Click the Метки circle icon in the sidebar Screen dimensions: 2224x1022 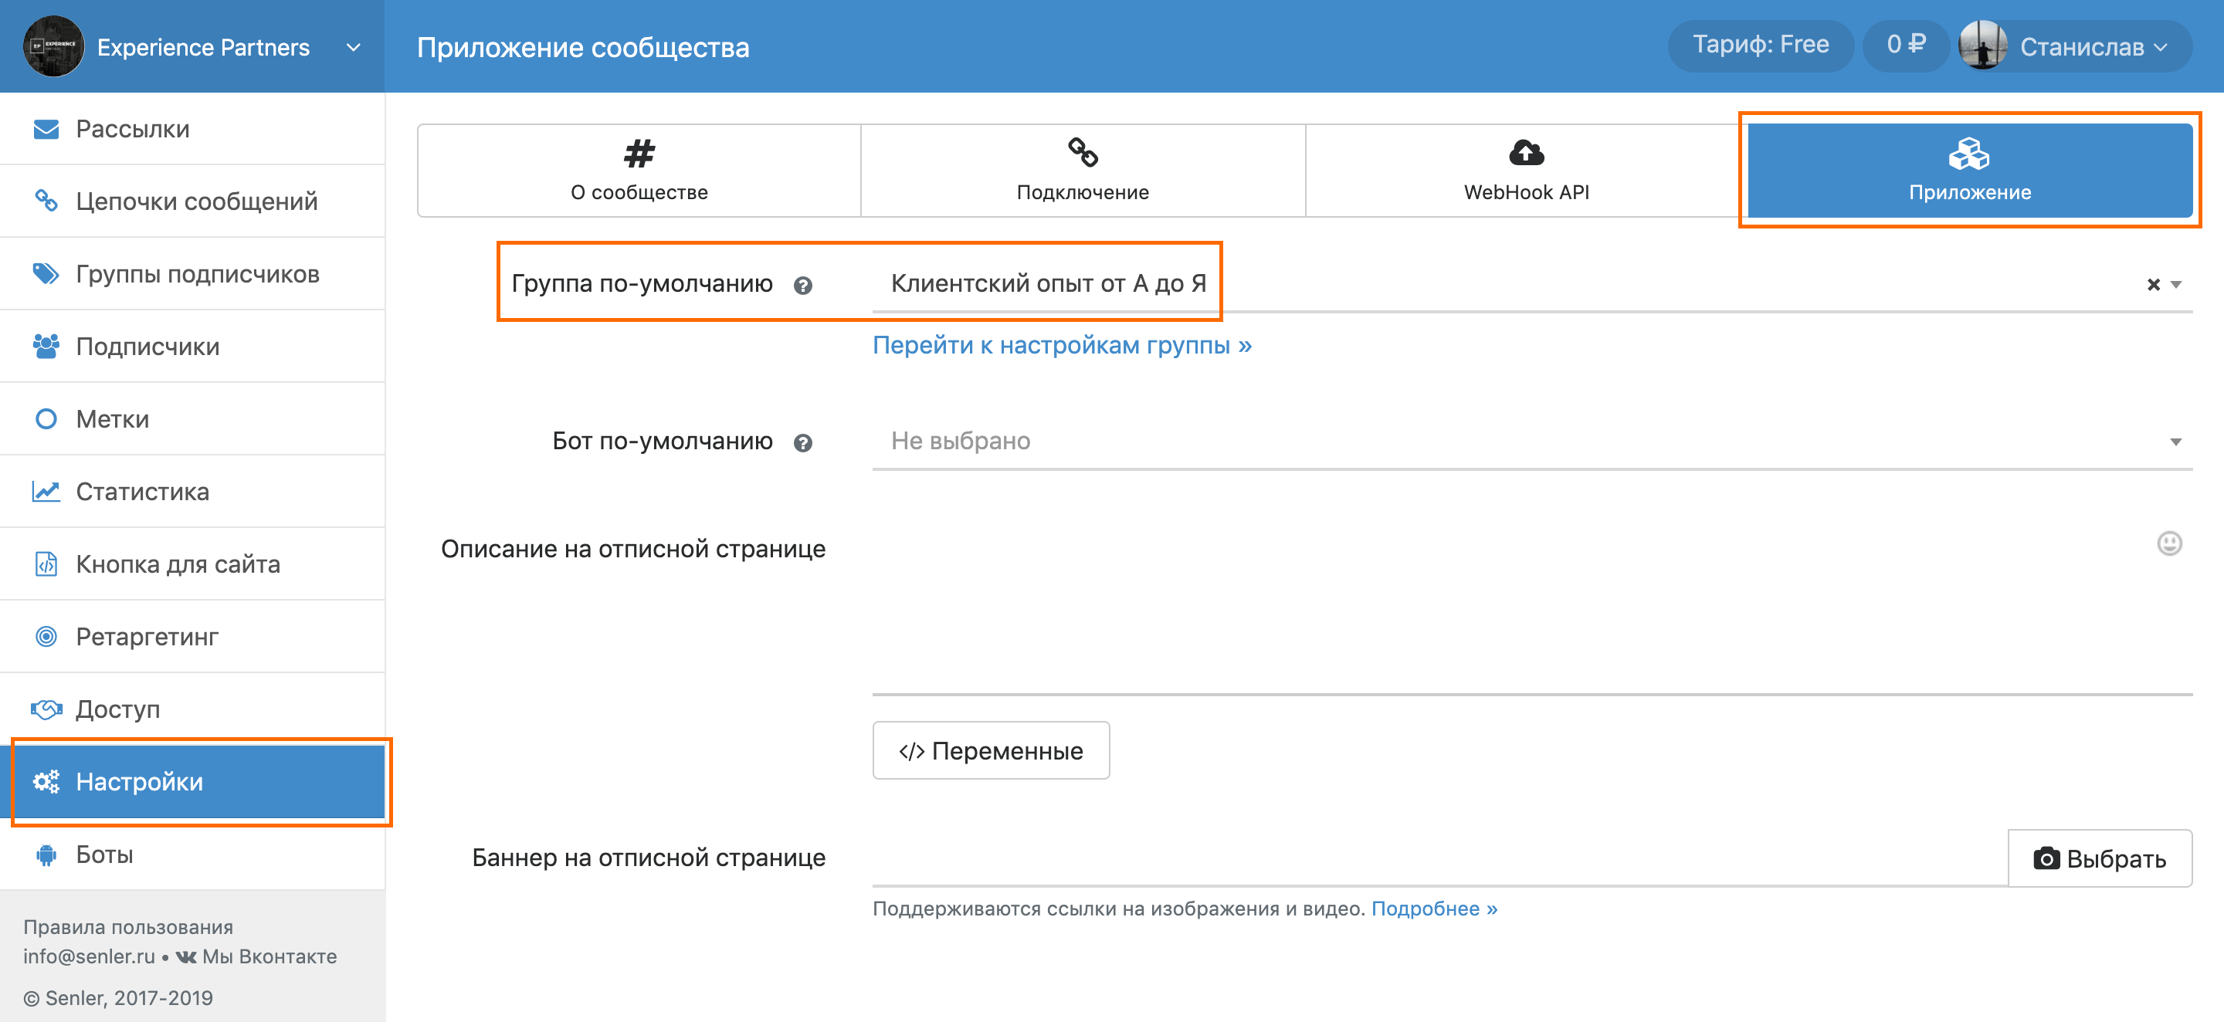pyautogui.click(x=46, y=418)
